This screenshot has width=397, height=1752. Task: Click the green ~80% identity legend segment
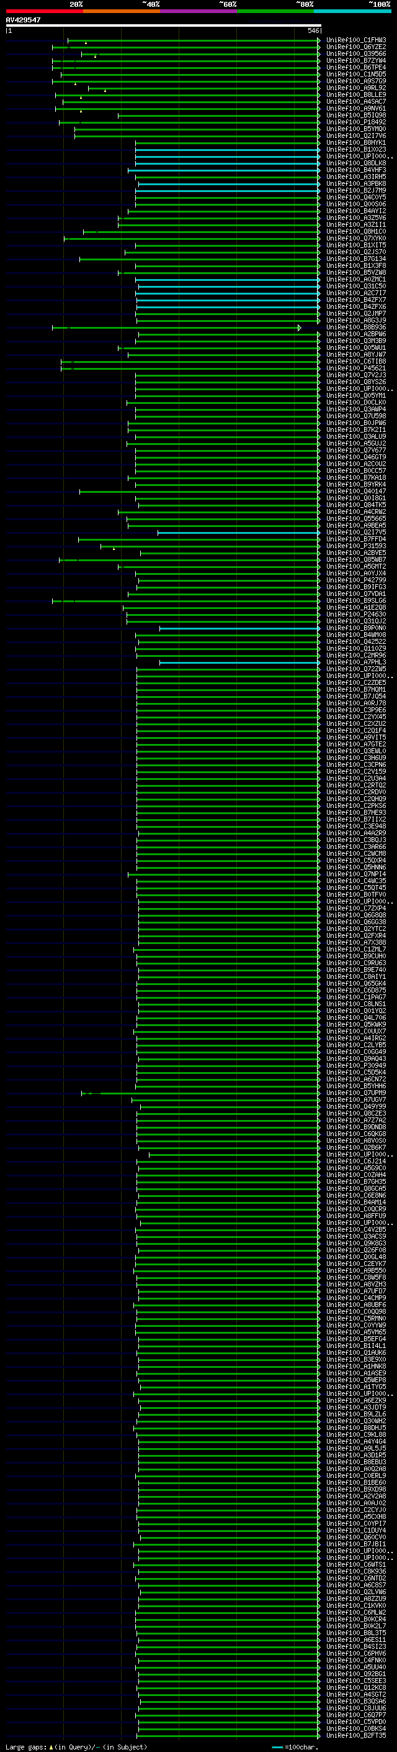point(275,11)
